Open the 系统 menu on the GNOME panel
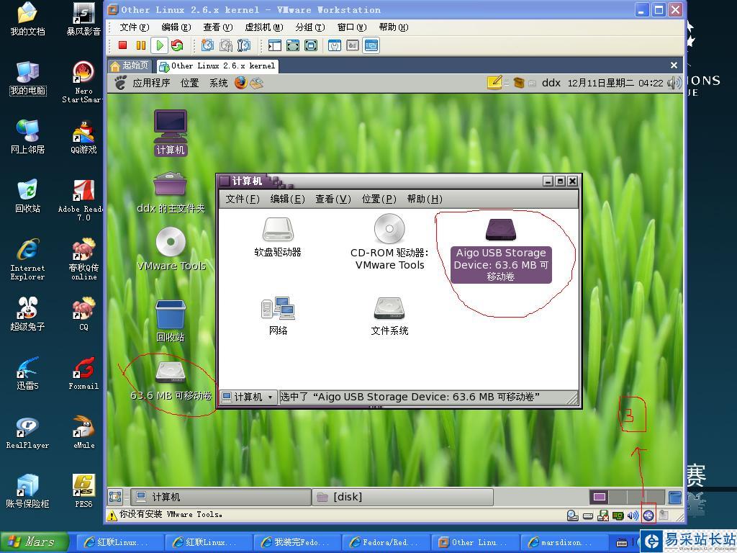 [219, 84]
